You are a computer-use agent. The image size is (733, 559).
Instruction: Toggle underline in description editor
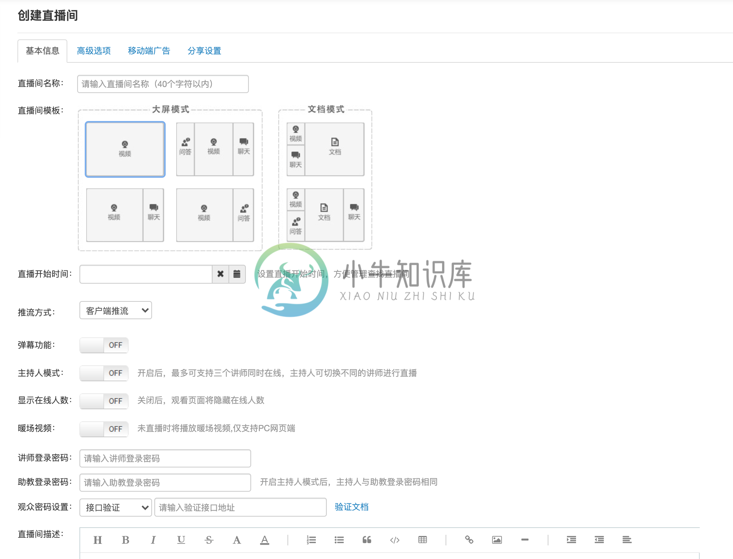tap(181, 540)
